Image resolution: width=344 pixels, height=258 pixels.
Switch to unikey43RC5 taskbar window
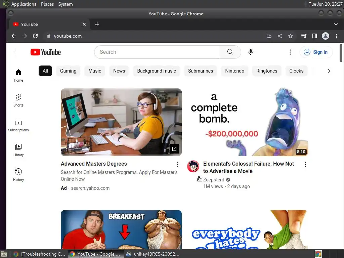(153, 254)
